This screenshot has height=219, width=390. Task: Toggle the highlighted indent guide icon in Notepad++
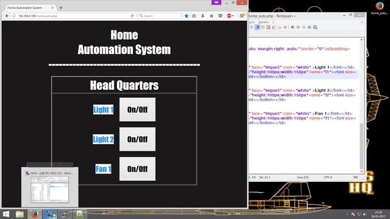[x=257, y=27]
